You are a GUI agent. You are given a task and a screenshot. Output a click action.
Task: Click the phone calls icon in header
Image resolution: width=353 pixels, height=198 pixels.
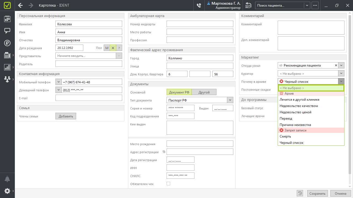tap(199, 5)
